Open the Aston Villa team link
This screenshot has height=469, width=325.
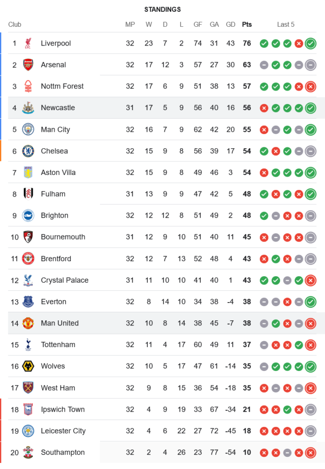(x=58, y=173)
